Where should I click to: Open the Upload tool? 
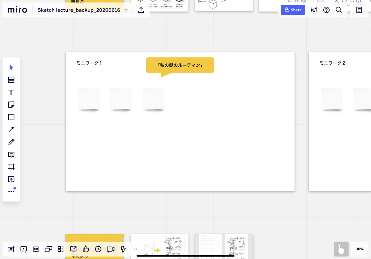pos(11,179)
